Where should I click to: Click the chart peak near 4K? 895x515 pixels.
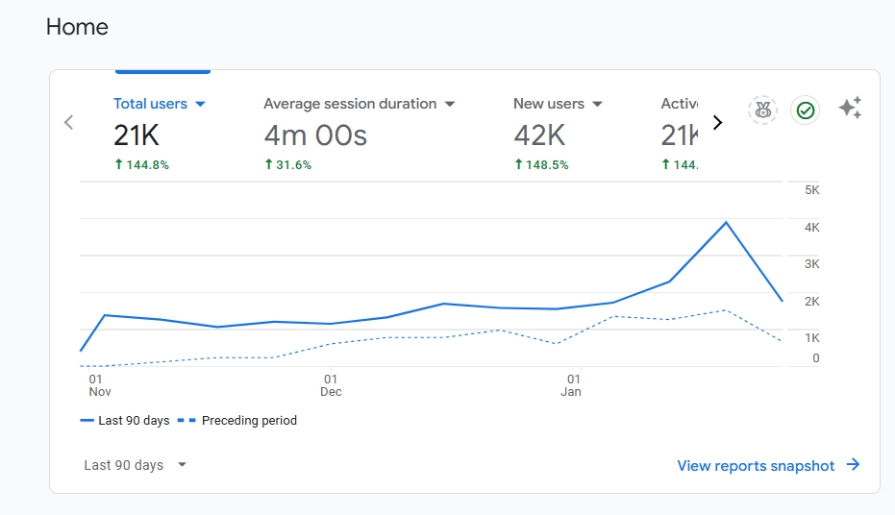coord(726,223)
